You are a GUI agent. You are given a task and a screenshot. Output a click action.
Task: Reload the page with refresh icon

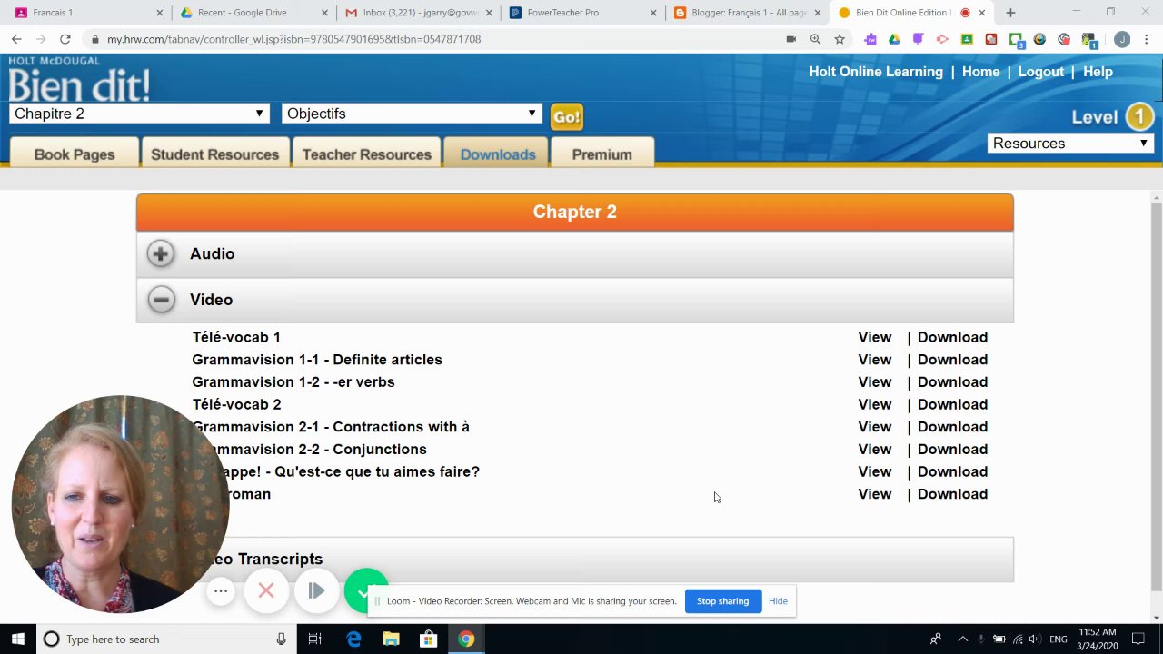coord(65,39)
